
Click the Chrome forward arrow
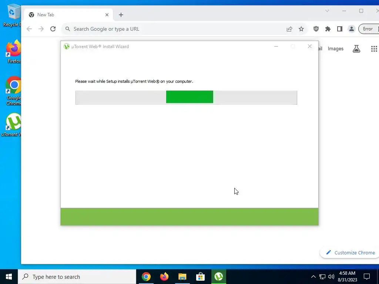pos(41,29)
